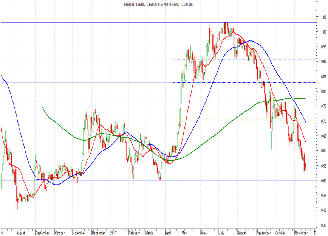Click the 0.65 price axis label
Viewport: 328px width, 236px height.
click(324, 136)
